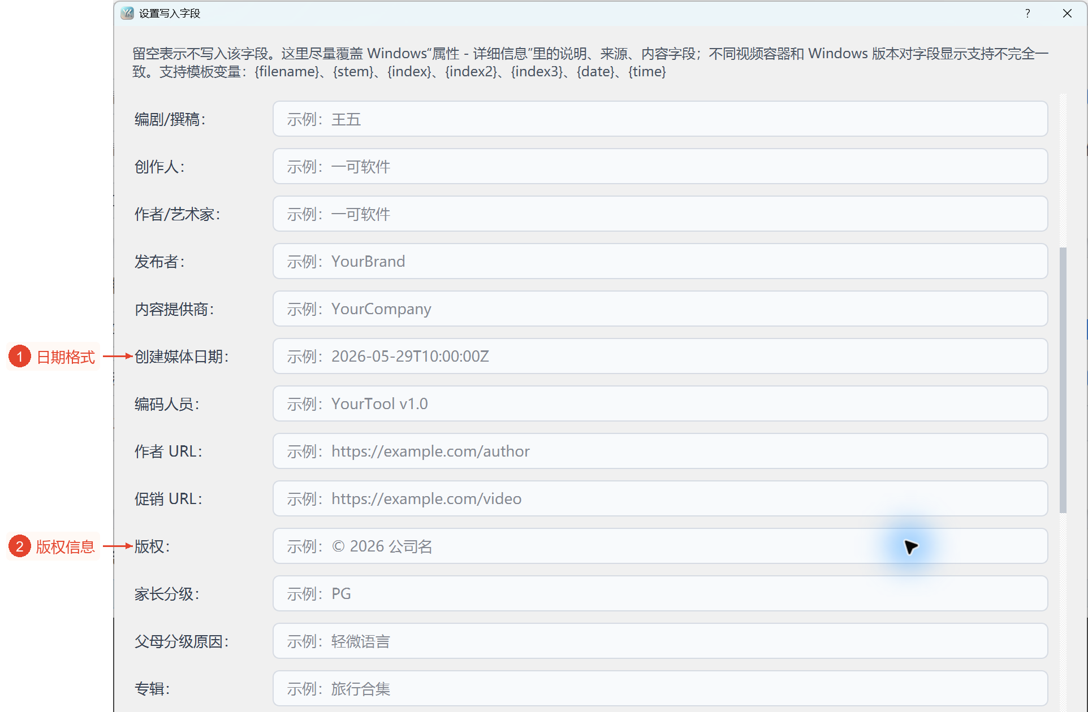Click the 促销 URL input field

660,498
